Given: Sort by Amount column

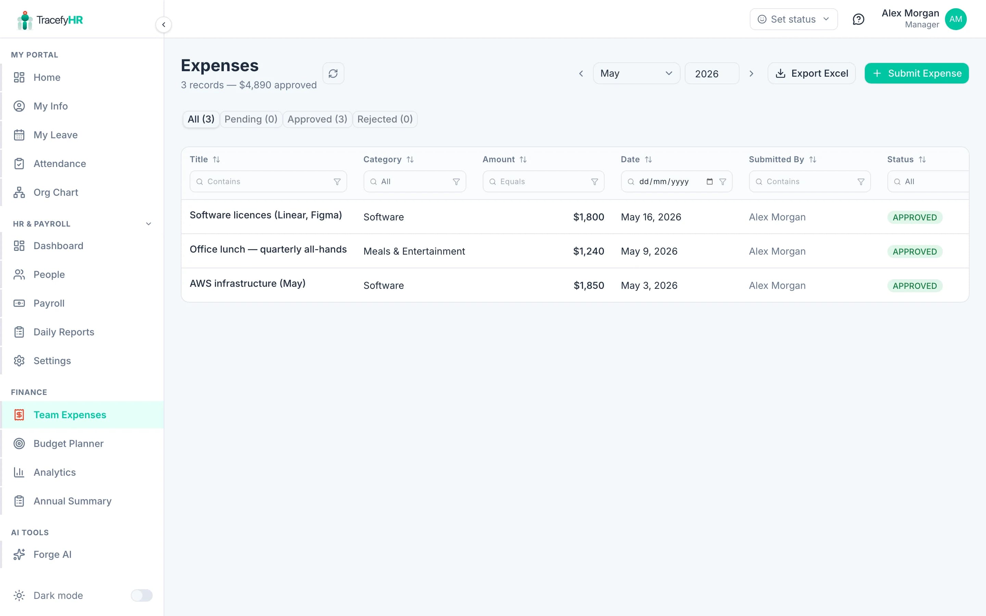Looking at the screenshot, I should pos(523,159).
